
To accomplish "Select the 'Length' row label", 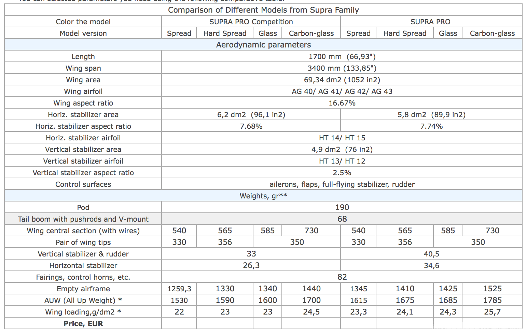I will [x=83, y=56].
